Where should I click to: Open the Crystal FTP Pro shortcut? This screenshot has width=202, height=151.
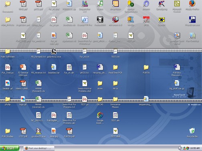click(85, 20)
